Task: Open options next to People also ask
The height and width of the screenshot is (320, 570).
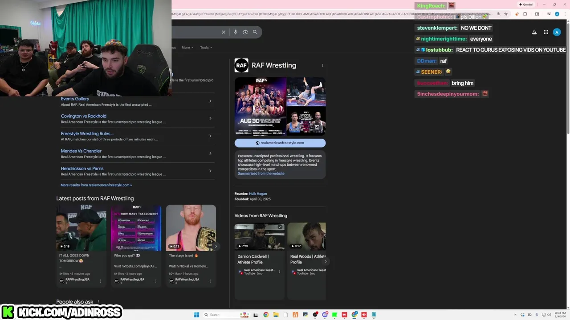Action: coord(98,302)
